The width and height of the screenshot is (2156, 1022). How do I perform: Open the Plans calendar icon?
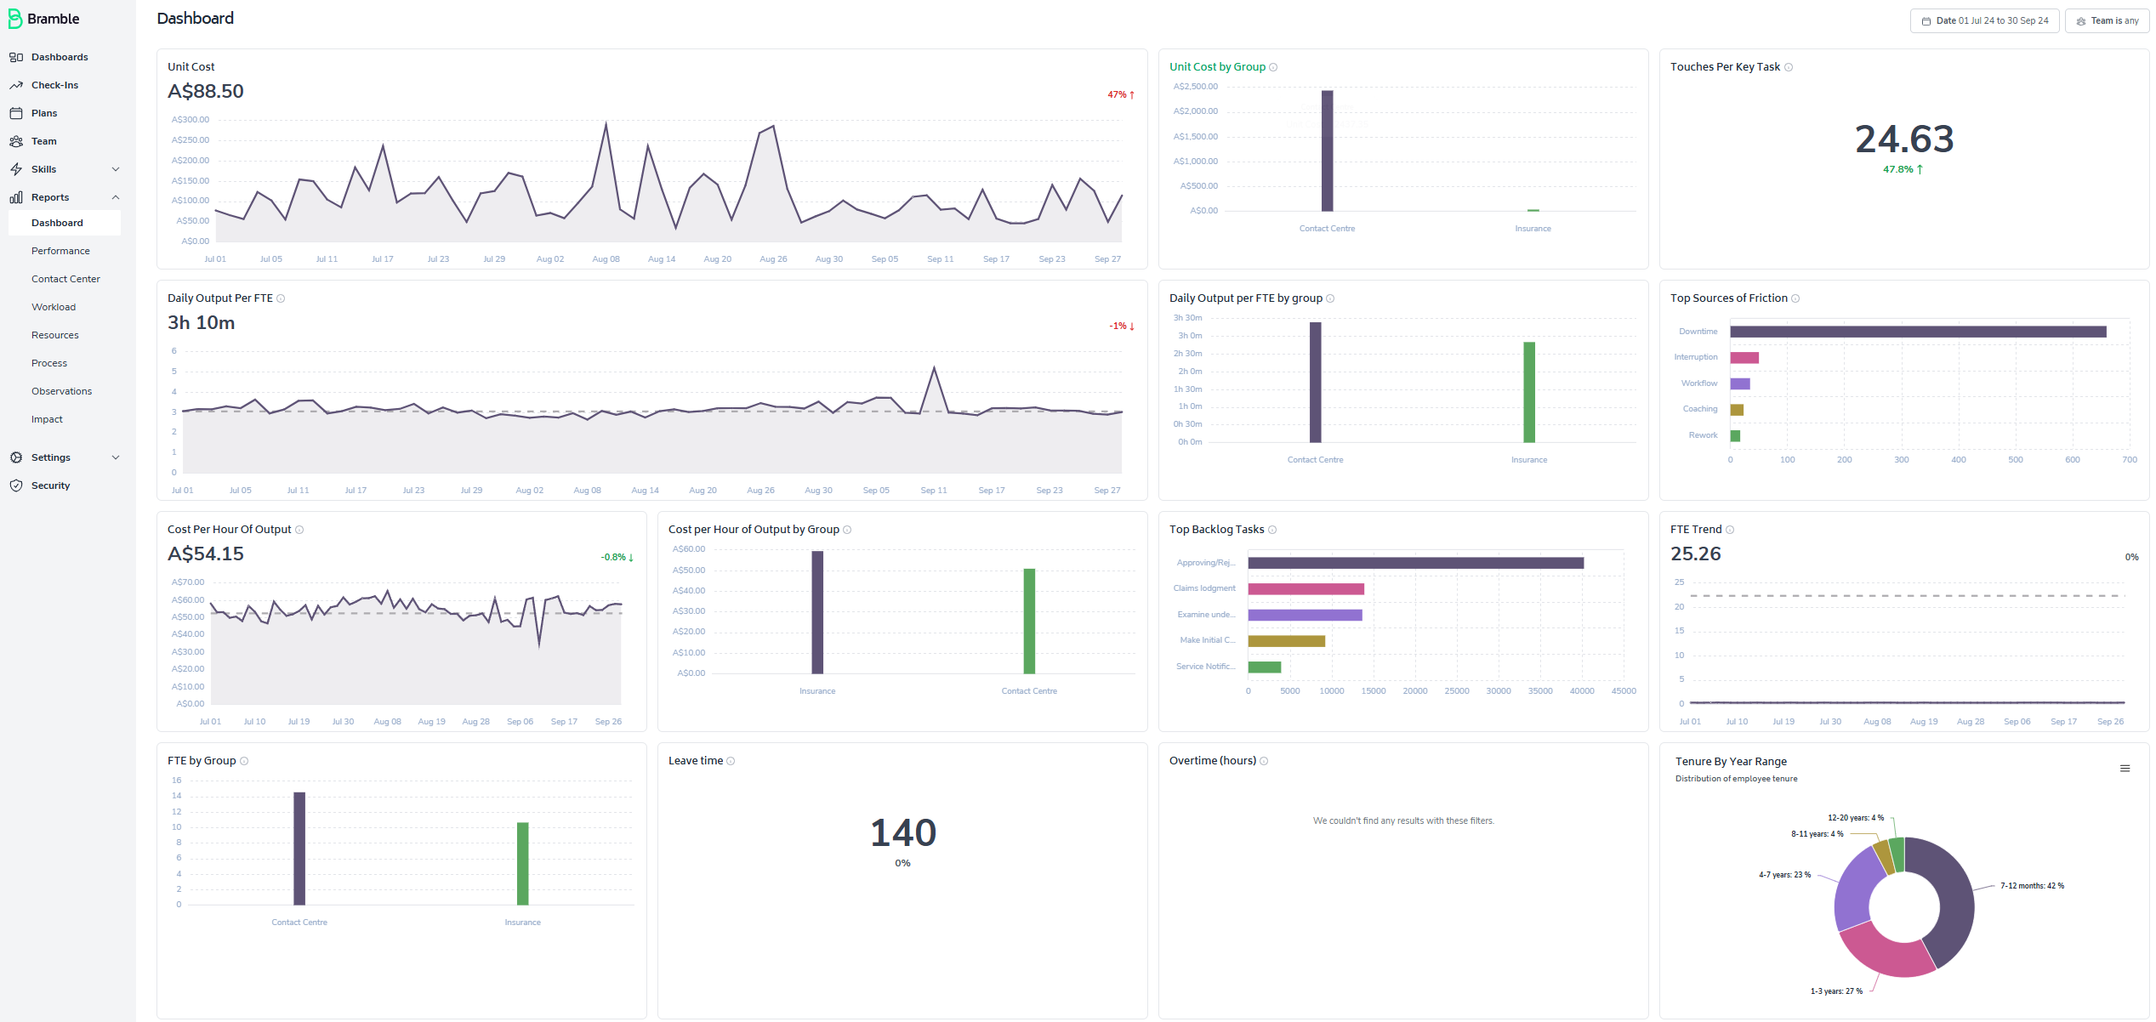pos(16,113)
